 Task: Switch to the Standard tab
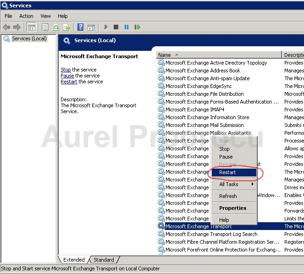click(104, 260)
